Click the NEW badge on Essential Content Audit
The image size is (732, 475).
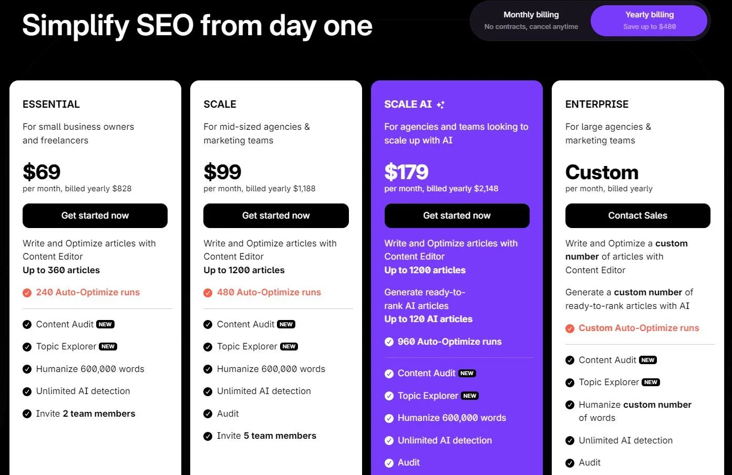(105, 324)
